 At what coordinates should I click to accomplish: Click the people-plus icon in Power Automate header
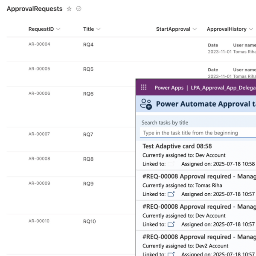coord(146,104)
